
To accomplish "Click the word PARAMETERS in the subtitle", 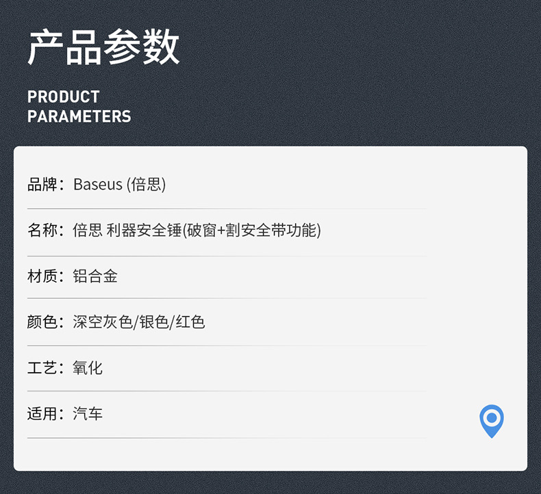I will (x=79, y=116).
